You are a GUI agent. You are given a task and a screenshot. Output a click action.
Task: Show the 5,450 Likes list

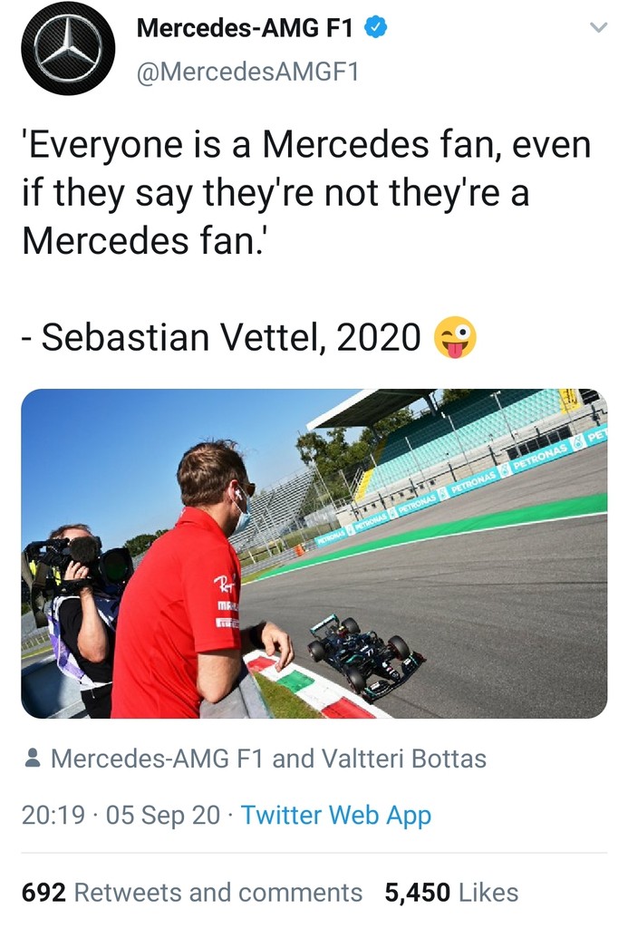[451, 893]
